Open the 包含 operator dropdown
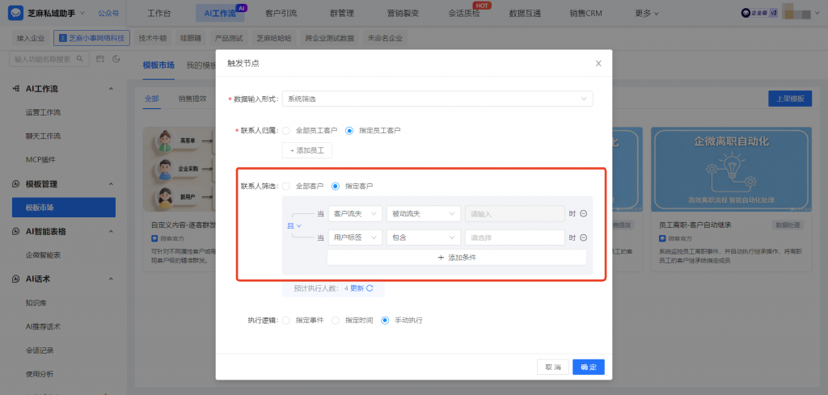 click(424, 237)
